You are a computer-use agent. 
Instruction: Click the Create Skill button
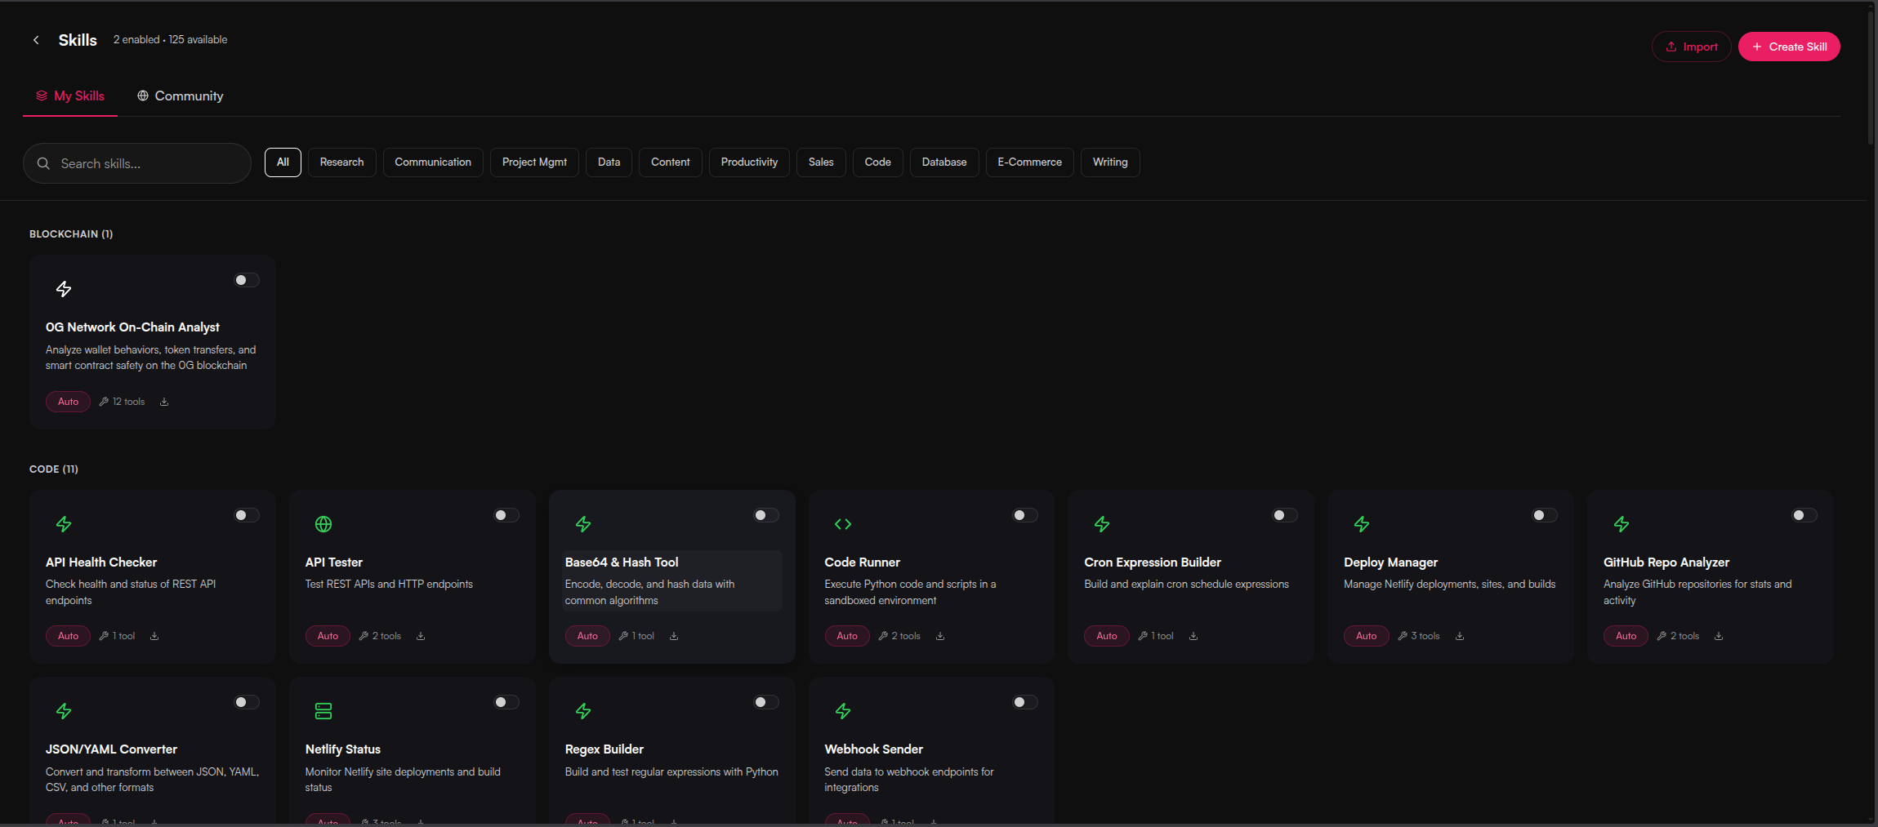pos(1789,47)
